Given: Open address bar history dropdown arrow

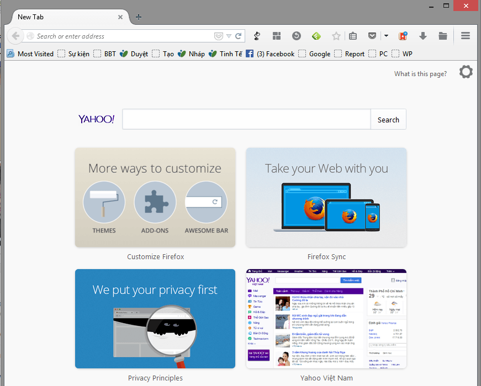Looking at the screenshot, I should coord(229,36).
